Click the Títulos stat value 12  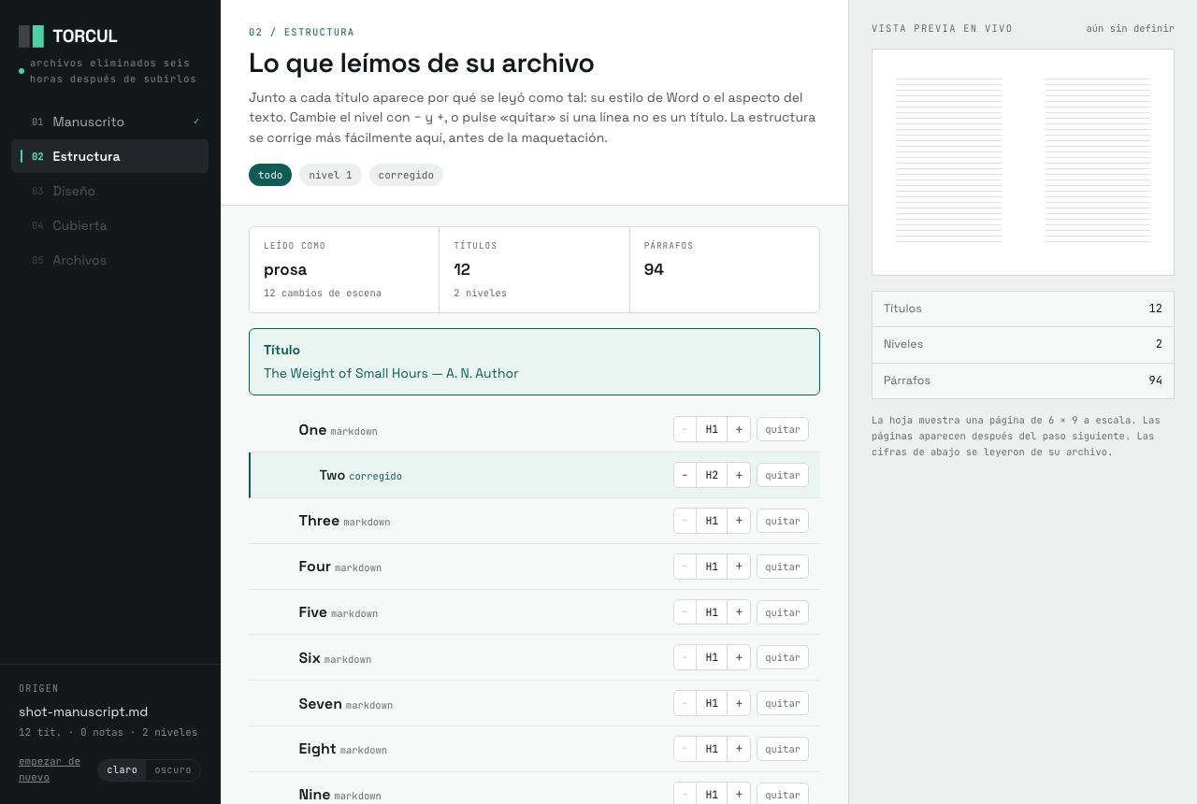click(462, 269)
